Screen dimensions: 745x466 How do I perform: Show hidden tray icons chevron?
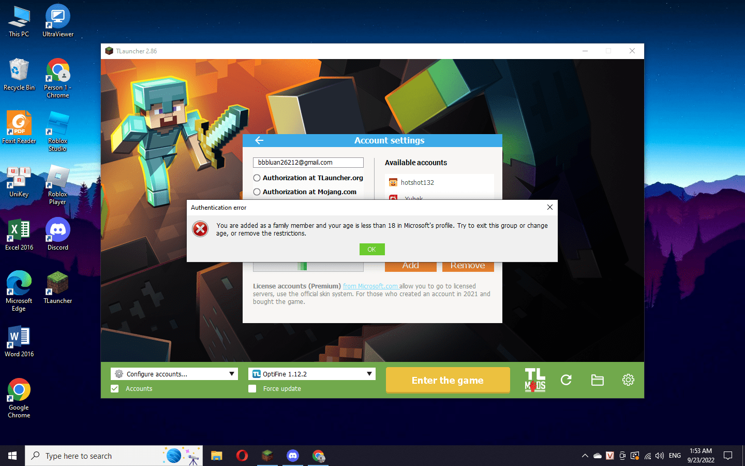click(x=585, y=456)
